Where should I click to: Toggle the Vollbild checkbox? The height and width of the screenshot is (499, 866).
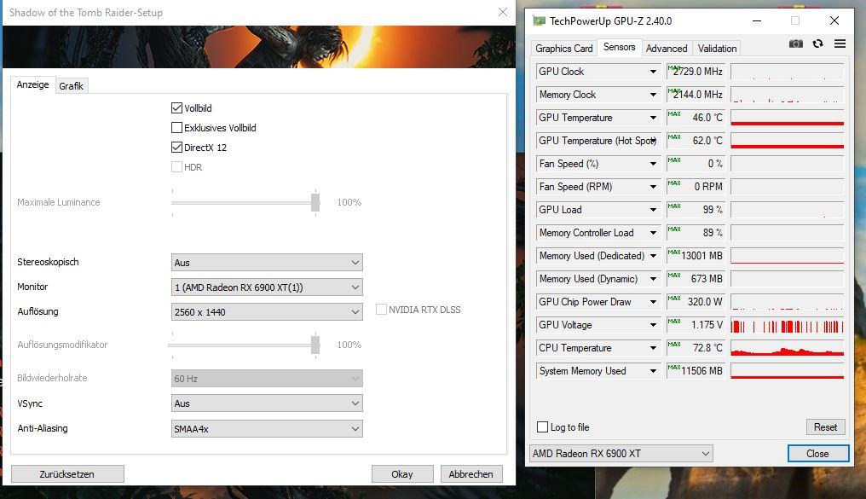tap(176, 107)
